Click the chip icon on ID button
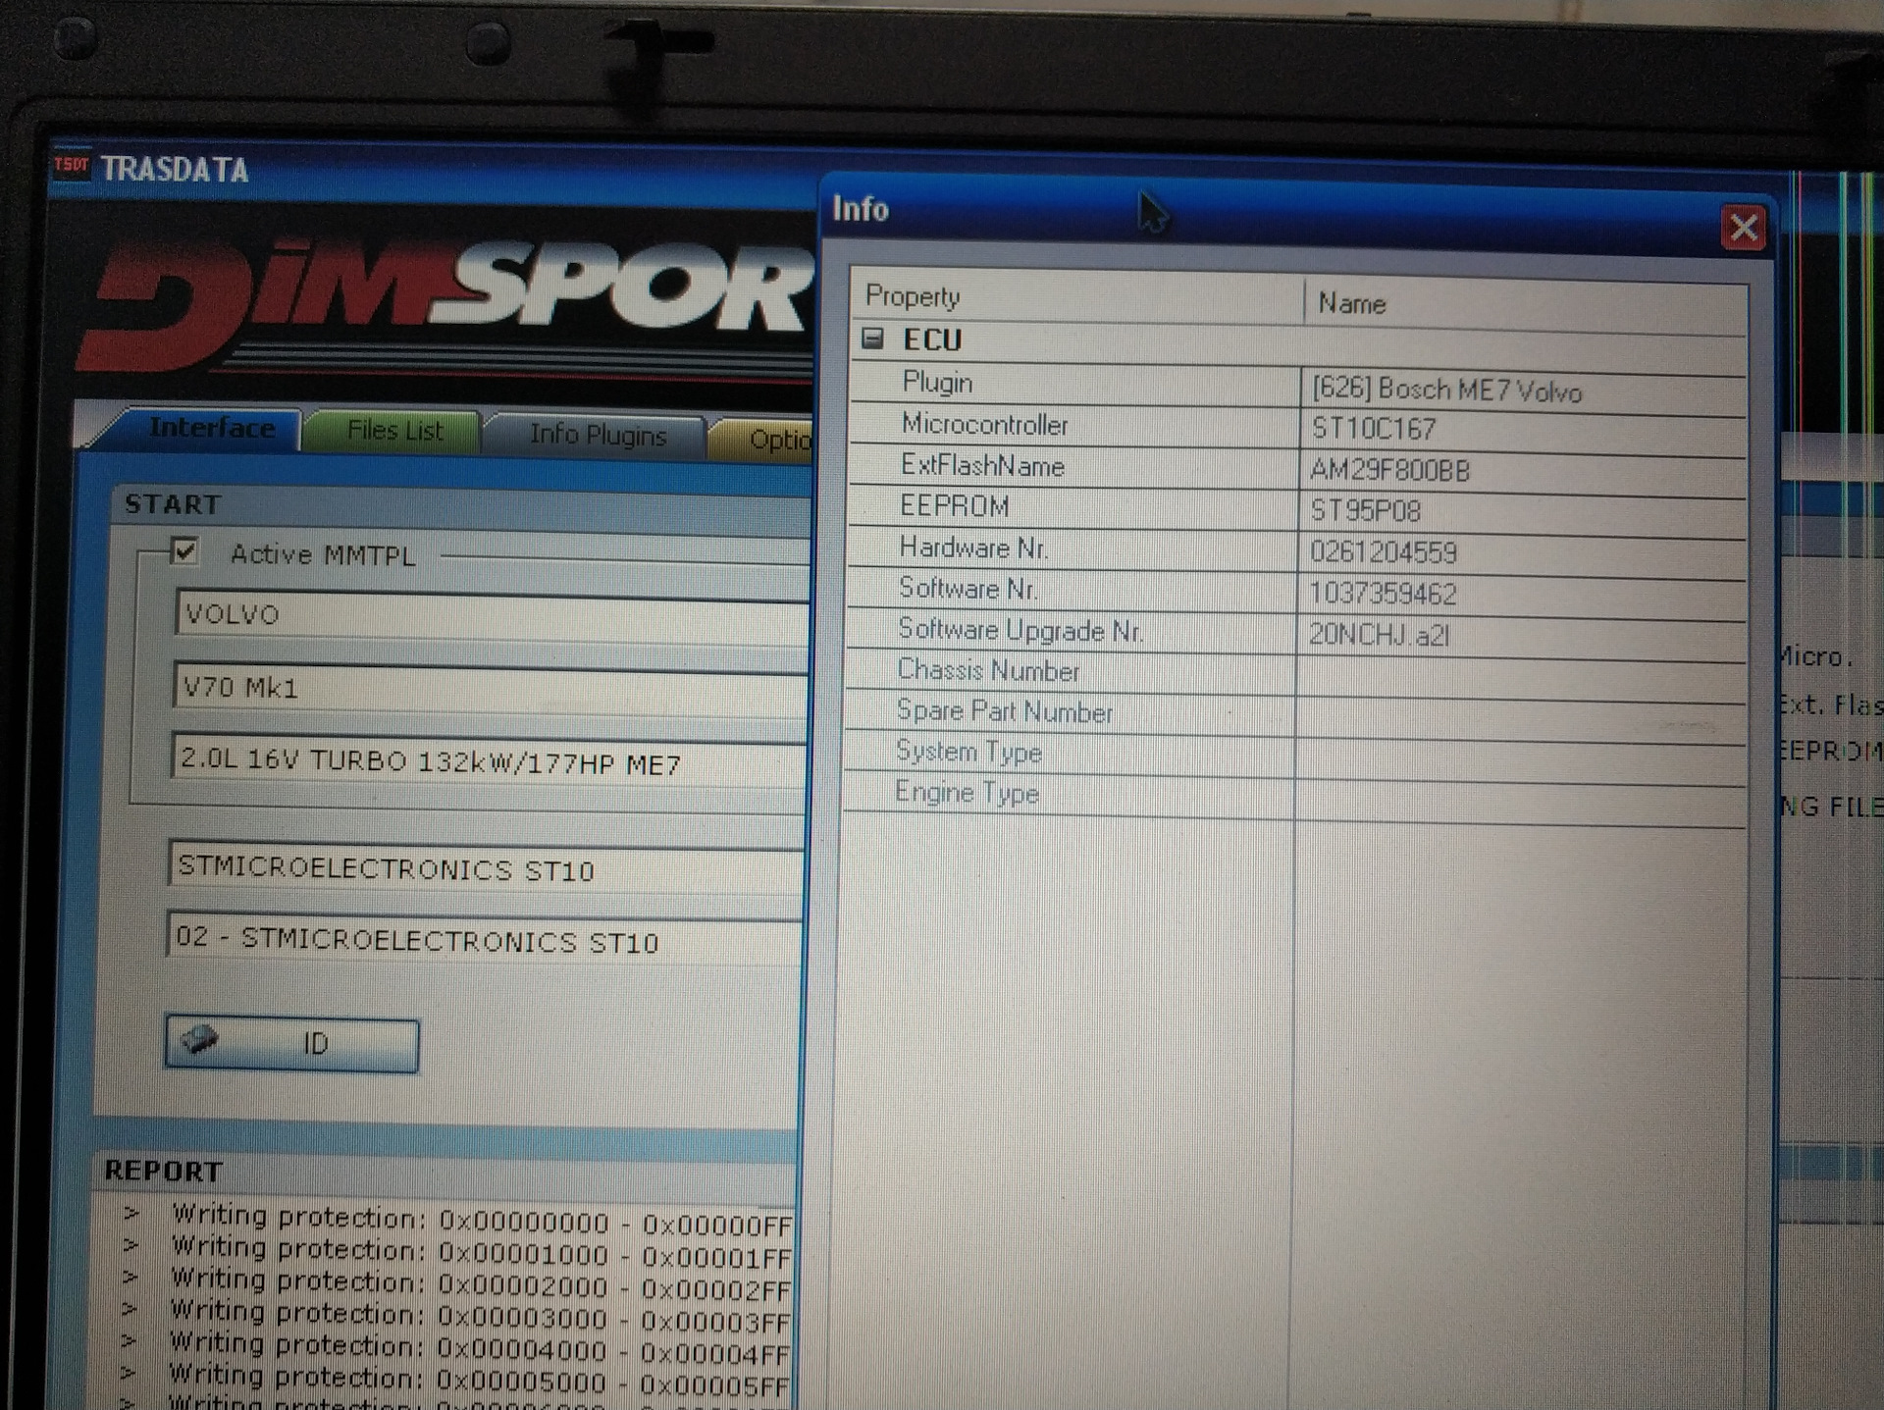 [200, 1040]
